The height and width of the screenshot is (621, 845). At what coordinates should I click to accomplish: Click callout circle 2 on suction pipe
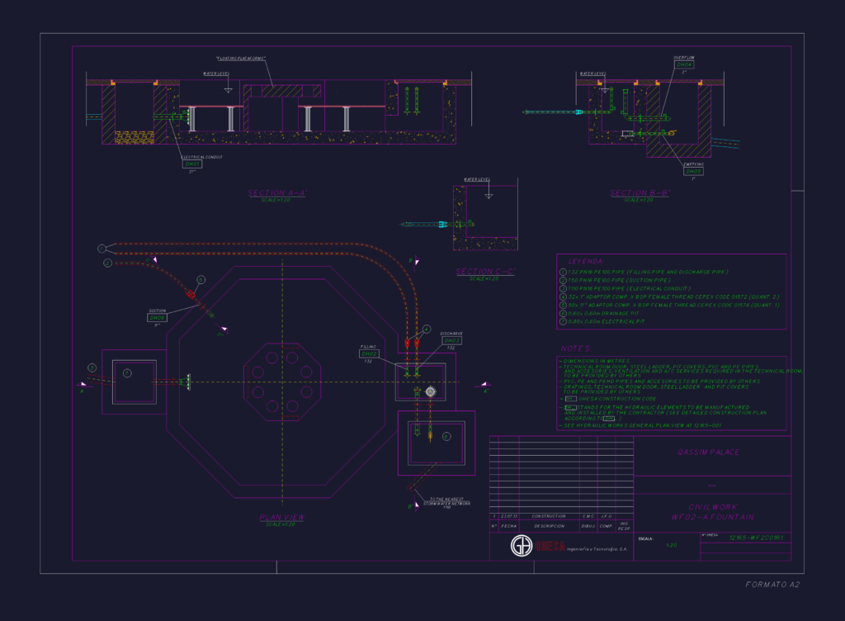pos(108,263)
